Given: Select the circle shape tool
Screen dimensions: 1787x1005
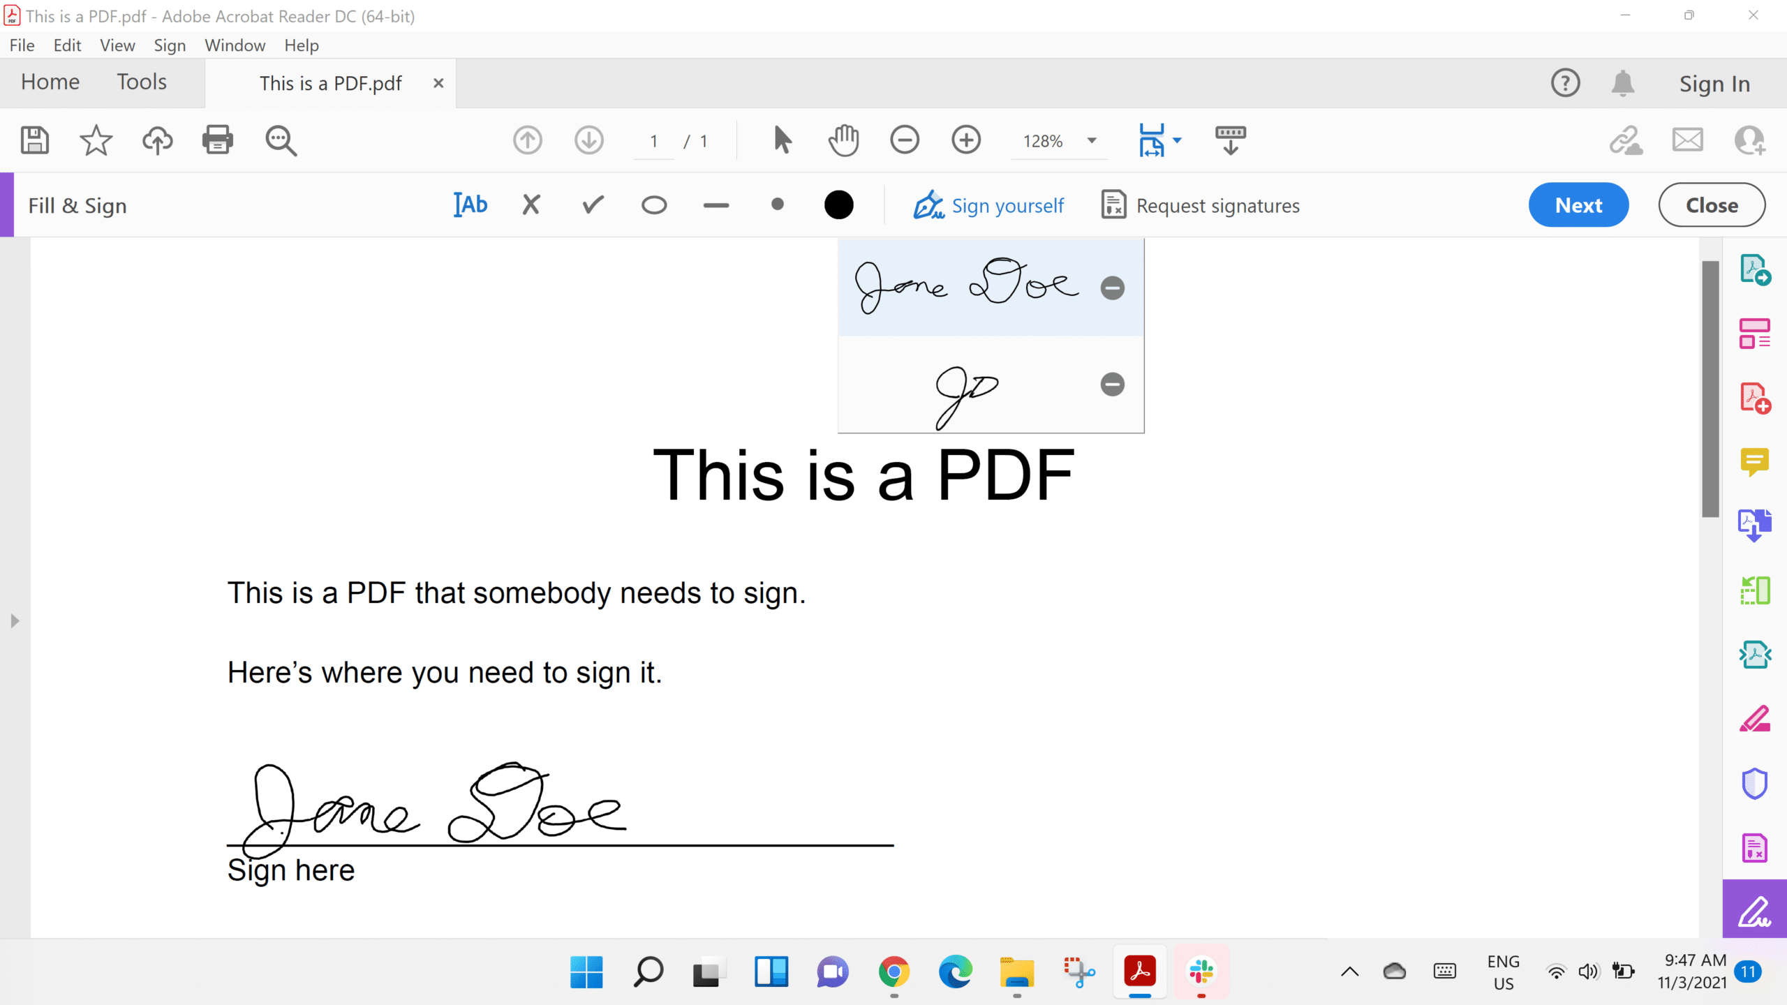Looking at the screenshot, I should pyautogui.click(x=654, y=205).
